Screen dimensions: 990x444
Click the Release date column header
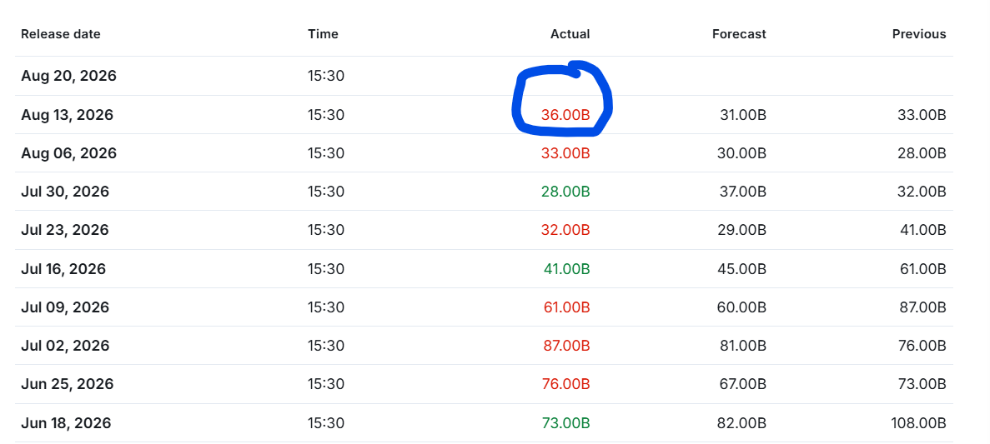click(61, 34)
